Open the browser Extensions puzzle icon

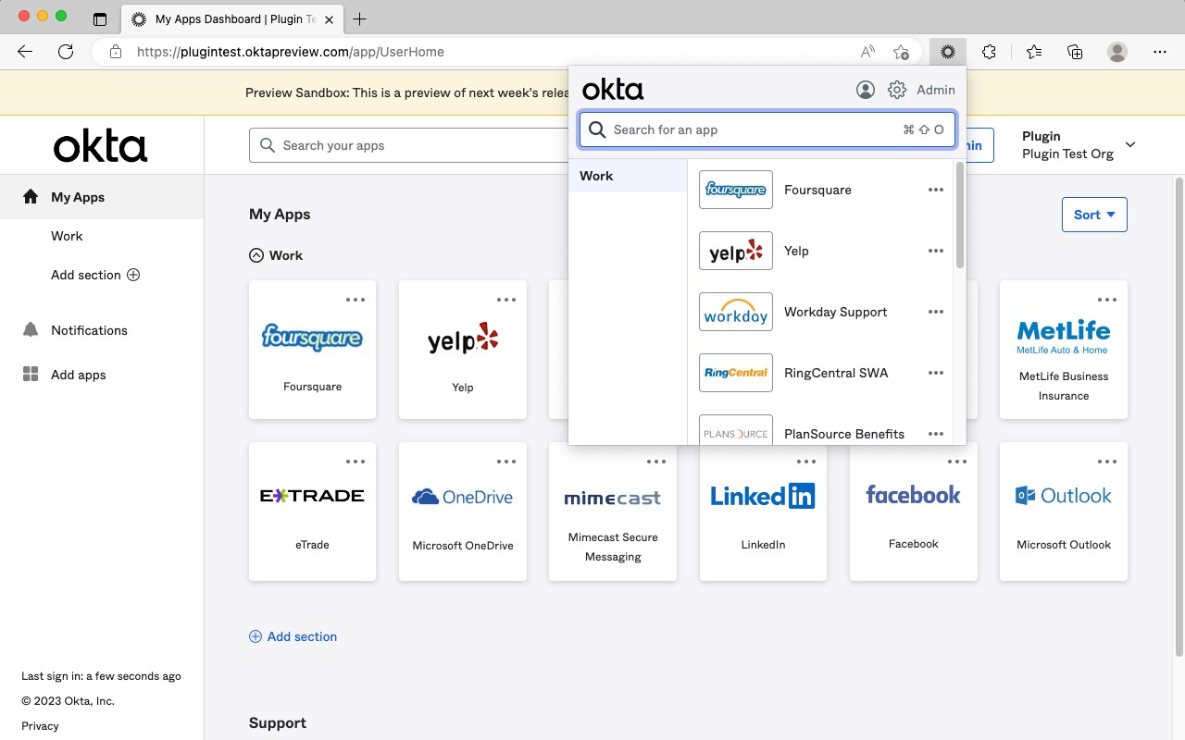pos(989,52)
